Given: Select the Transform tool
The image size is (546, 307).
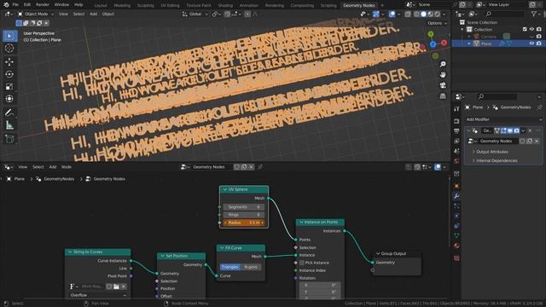Looking at the screenshot, I should (9, 99).
